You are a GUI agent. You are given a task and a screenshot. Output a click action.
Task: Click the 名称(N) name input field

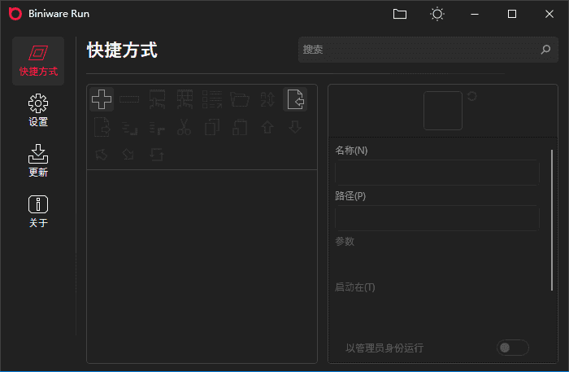click(437, 173)
